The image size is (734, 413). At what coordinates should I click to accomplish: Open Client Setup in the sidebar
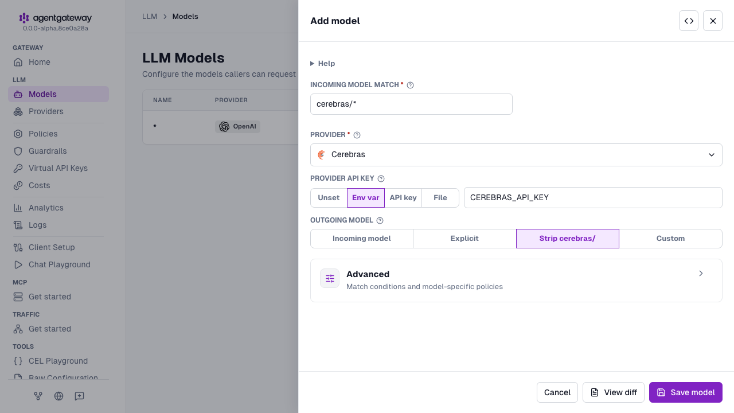(58, 247)
